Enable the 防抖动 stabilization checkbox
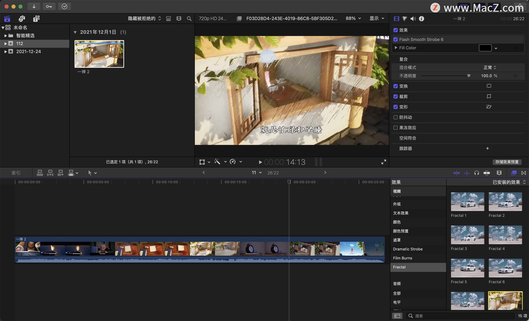529x321 pixels. point(395,117)
